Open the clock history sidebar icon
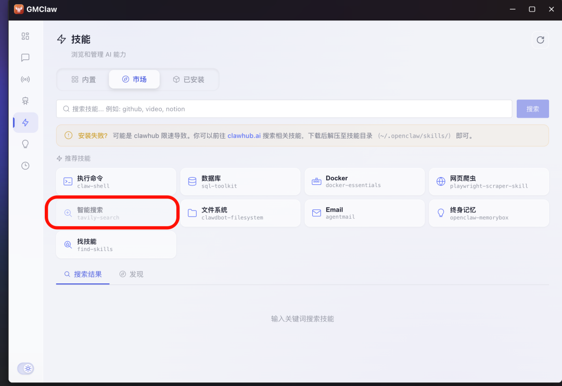The image size is (562, 386). 25,166
